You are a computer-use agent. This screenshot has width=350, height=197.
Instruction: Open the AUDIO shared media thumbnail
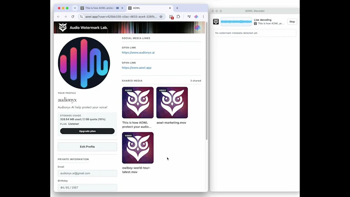(138, 102)
